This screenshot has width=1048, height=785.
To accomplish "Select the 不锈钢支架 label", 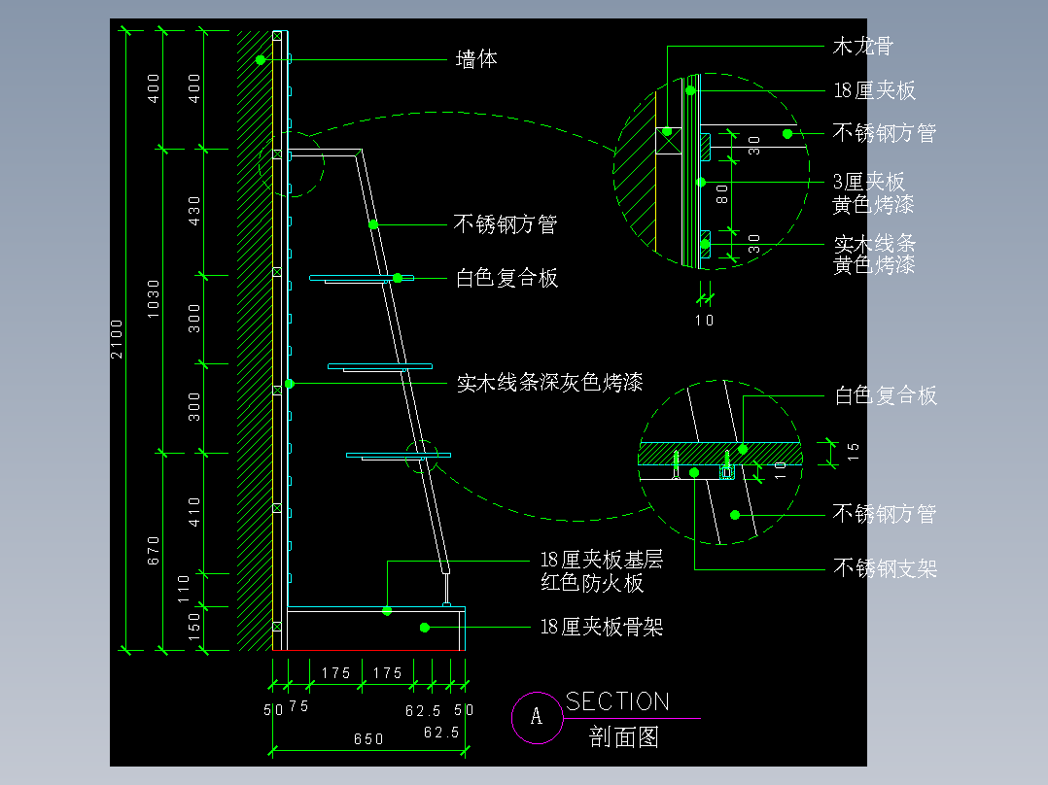I will pos(885,568).
